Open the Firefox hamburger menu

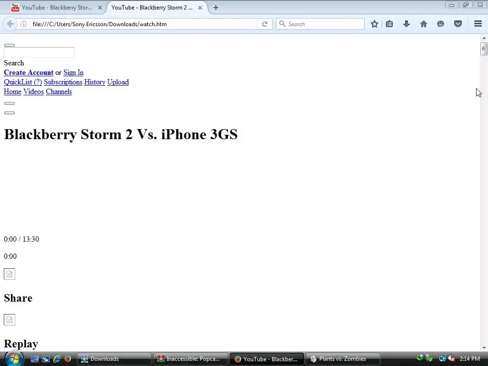click(x=478, y=24)
